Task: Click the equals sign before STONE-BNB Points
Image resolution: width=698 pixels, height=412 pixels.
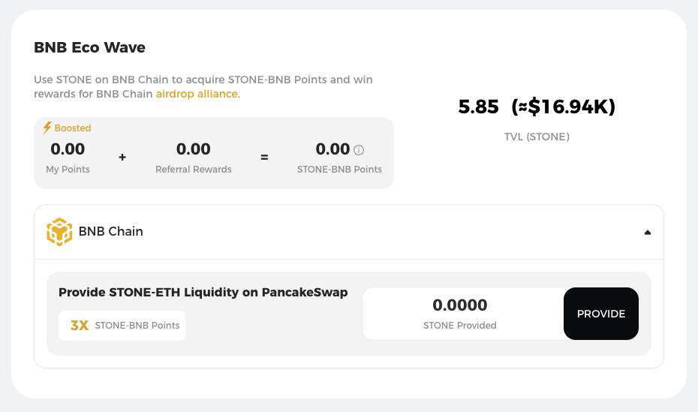Action: [264, 157]
